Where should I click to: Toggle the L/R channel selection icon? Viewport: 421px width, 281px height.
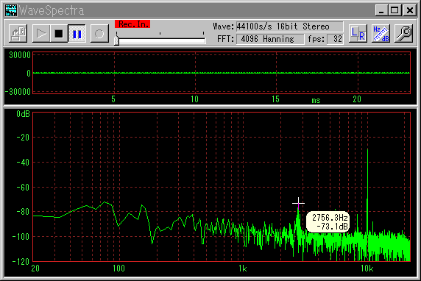point(358,34)
